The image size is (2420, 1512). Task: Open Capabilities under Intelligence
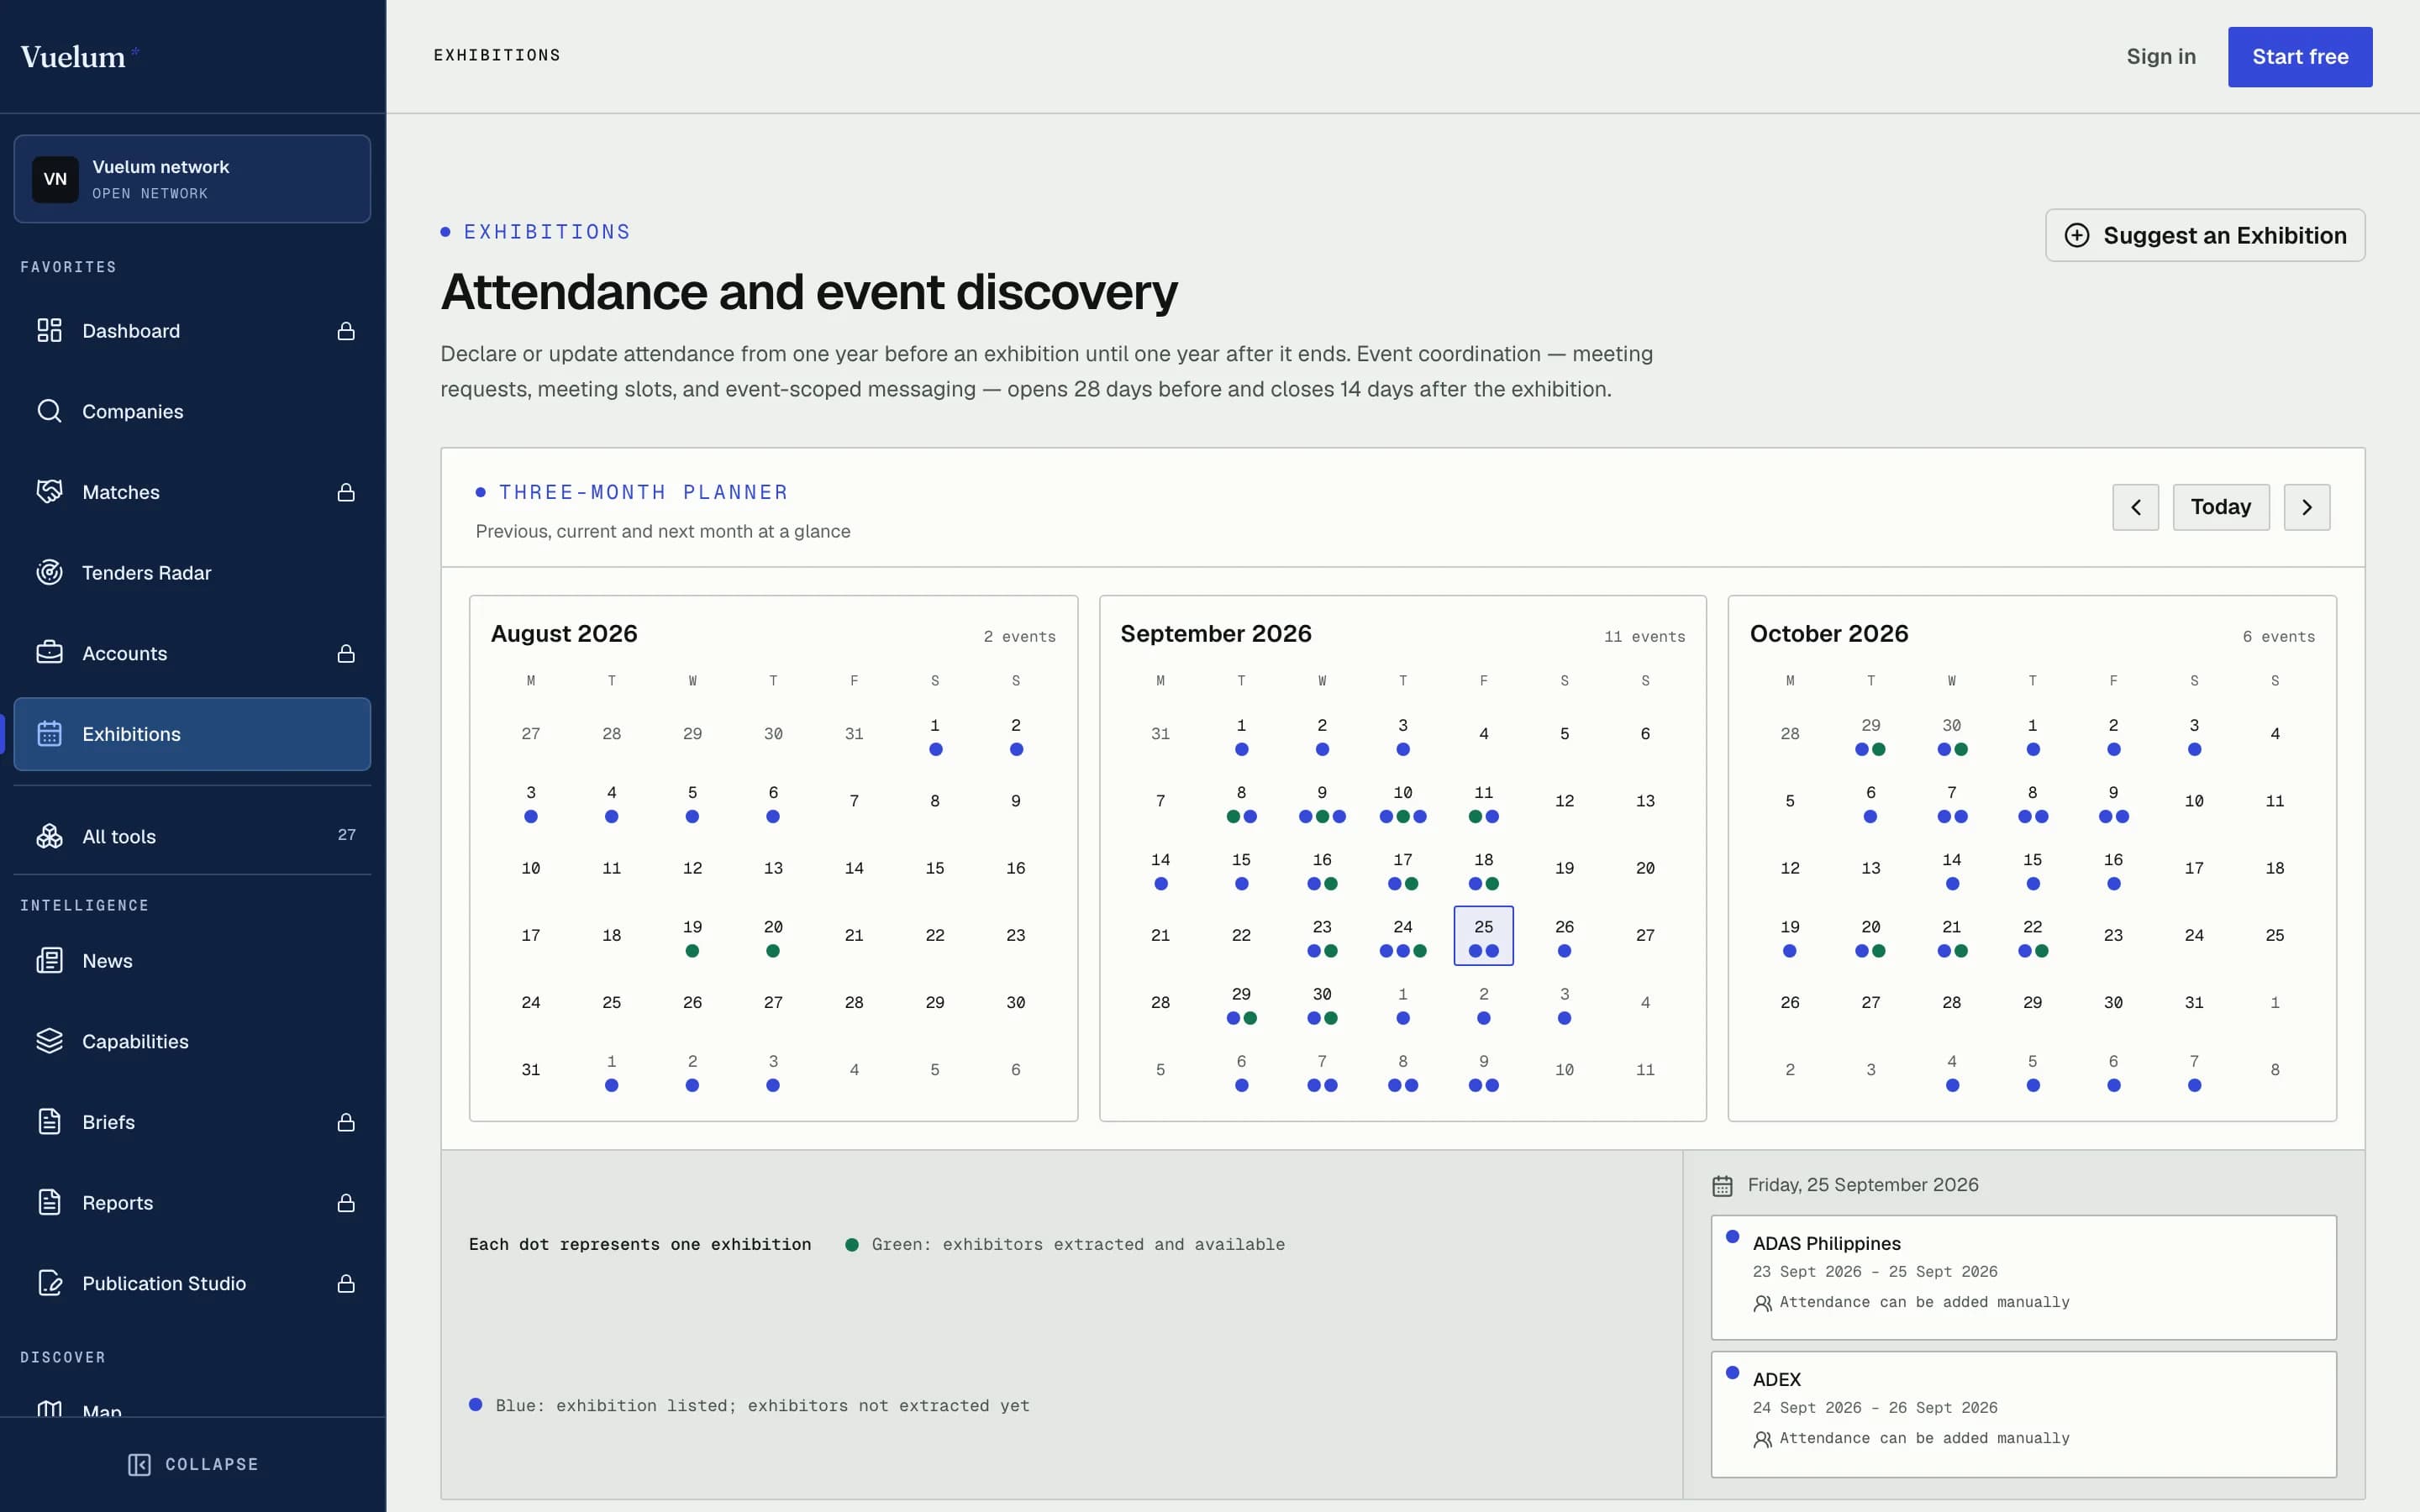(192, 1041)
